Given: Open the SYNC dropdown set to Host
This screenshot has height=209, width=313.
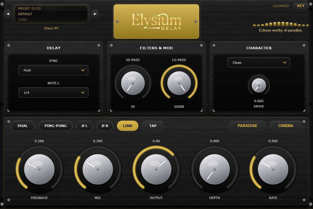Looking at the screenshot, I should 53,70.
